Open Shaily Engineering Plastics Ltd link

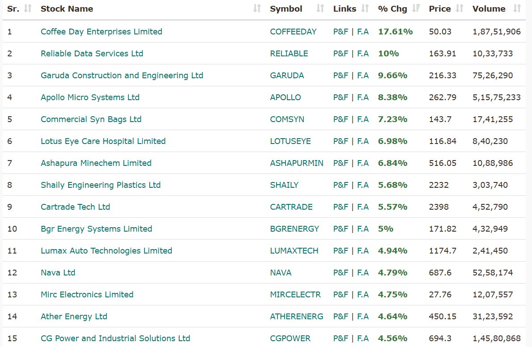pos(100,185)
